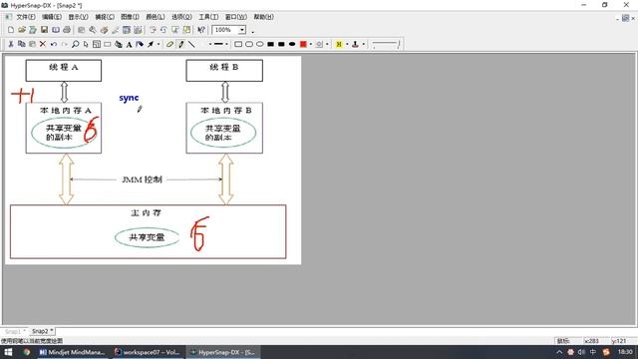Select the magnifier Zoom tool
Image resolution: width=638 pixels, height=359 pixels.
pos(76,44)
